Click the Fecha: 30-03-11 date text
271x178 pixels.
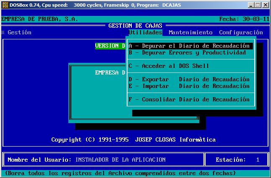coord(244,19)
